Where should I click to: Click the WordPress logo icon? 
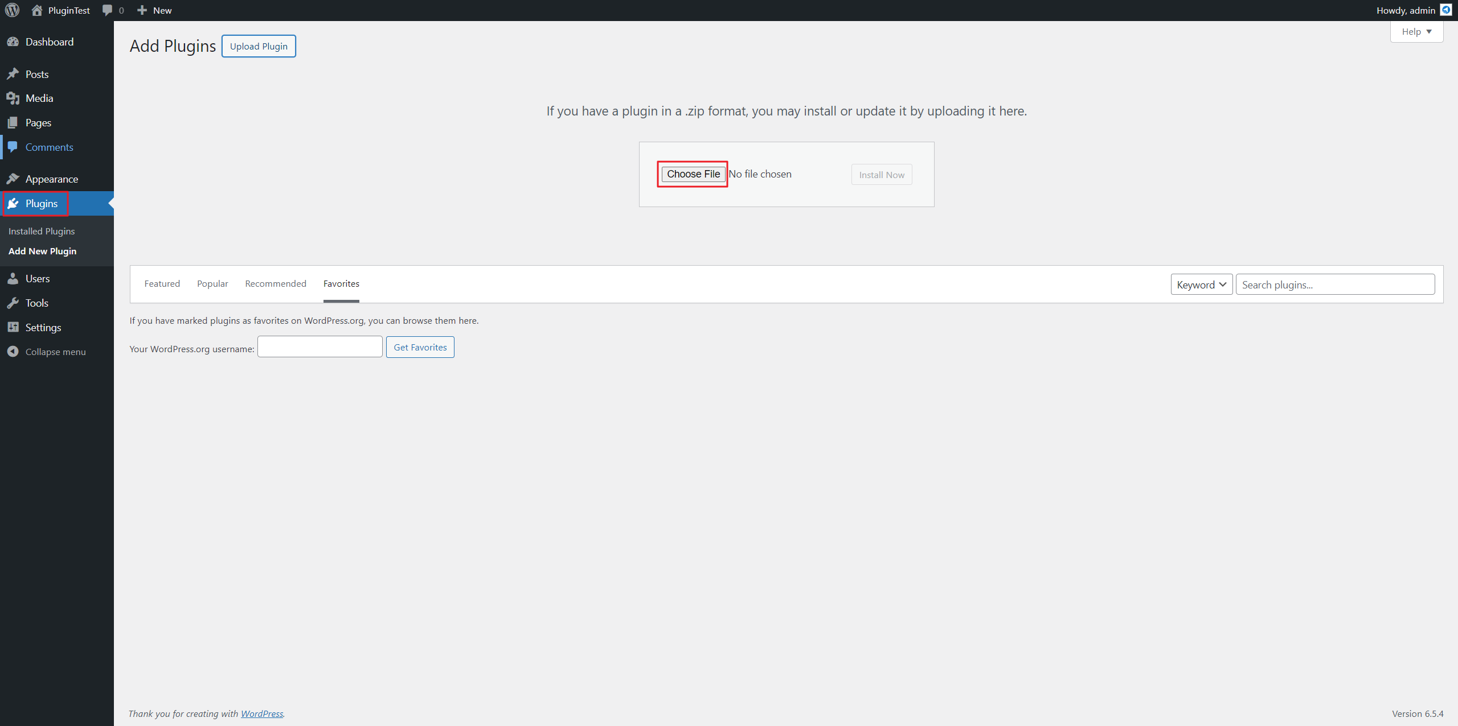pos(12,10)
